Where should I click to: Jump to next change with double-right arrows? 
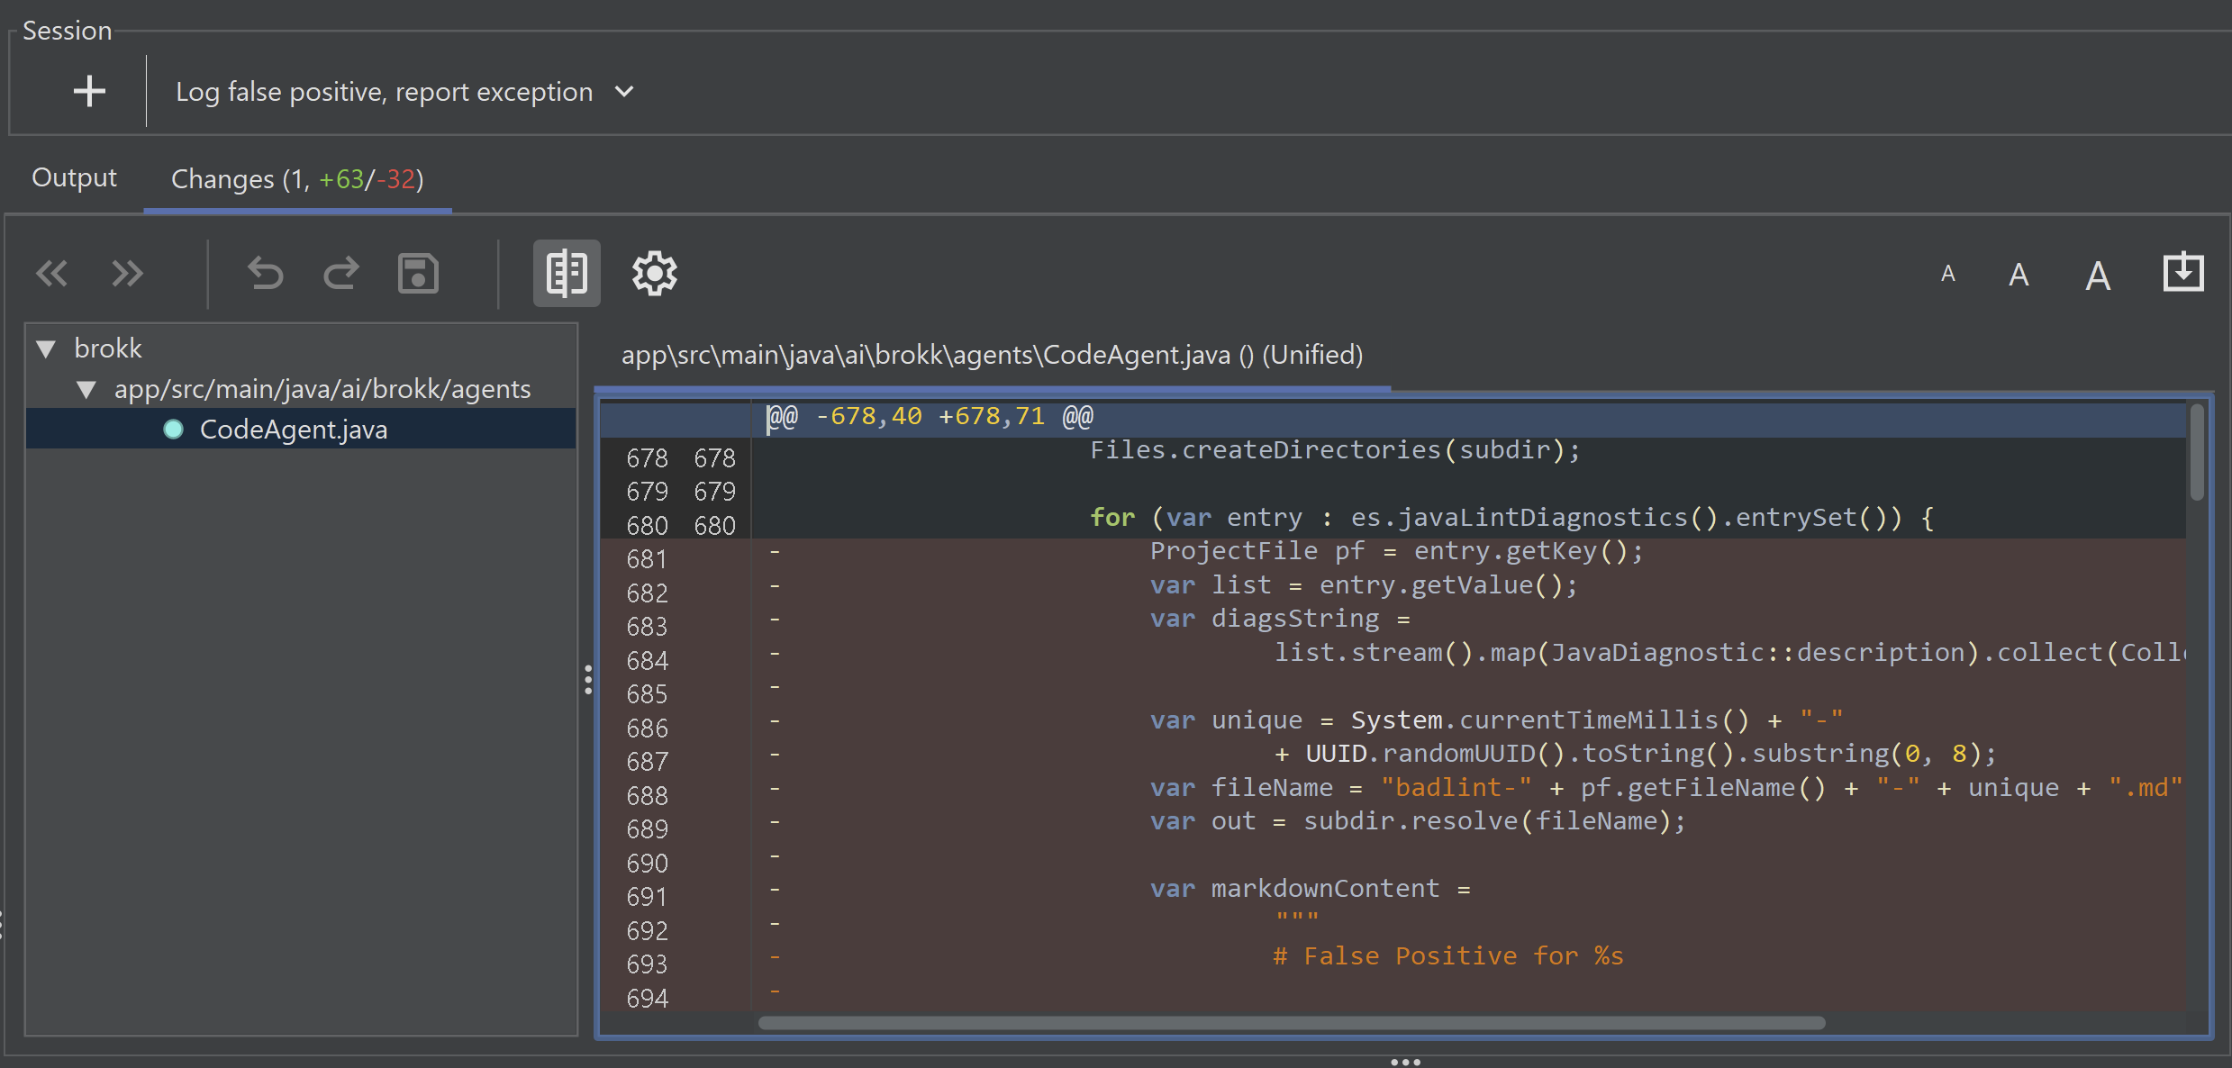tap(127, 273)
